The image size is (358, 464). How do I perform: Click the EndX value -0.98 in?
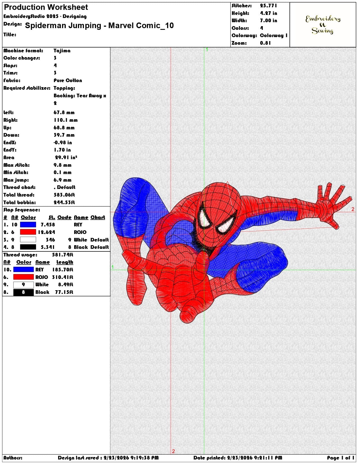(x=63, y=143)
